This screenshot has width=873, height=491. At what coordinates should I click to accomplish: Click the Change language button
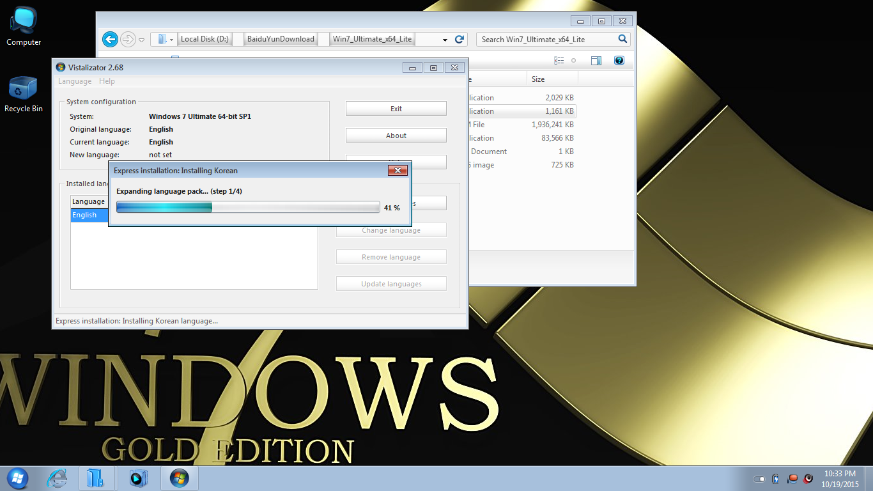391,230
